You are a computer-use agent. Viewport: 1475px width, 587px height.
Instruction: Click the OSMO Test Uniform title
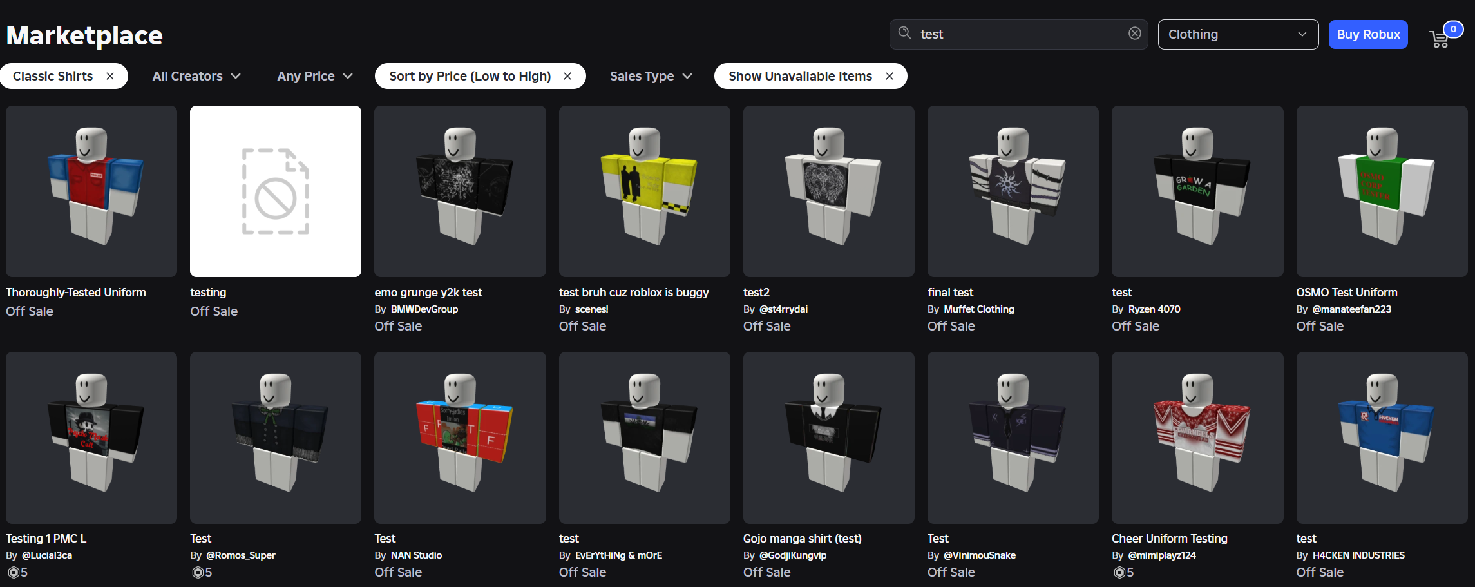pyautogui.click(x=1347, y=293)
